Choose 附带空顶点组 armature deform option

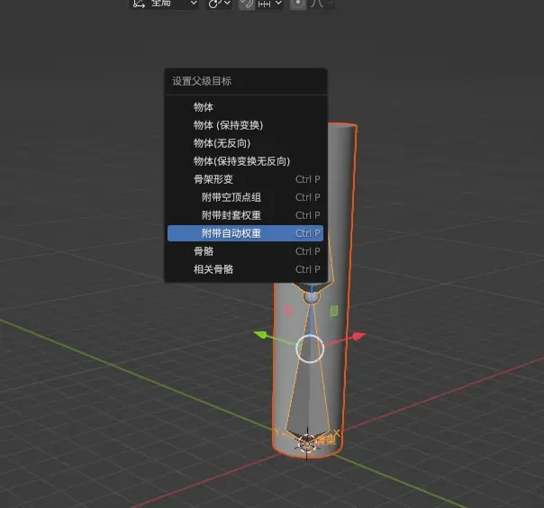click(245, 197)
